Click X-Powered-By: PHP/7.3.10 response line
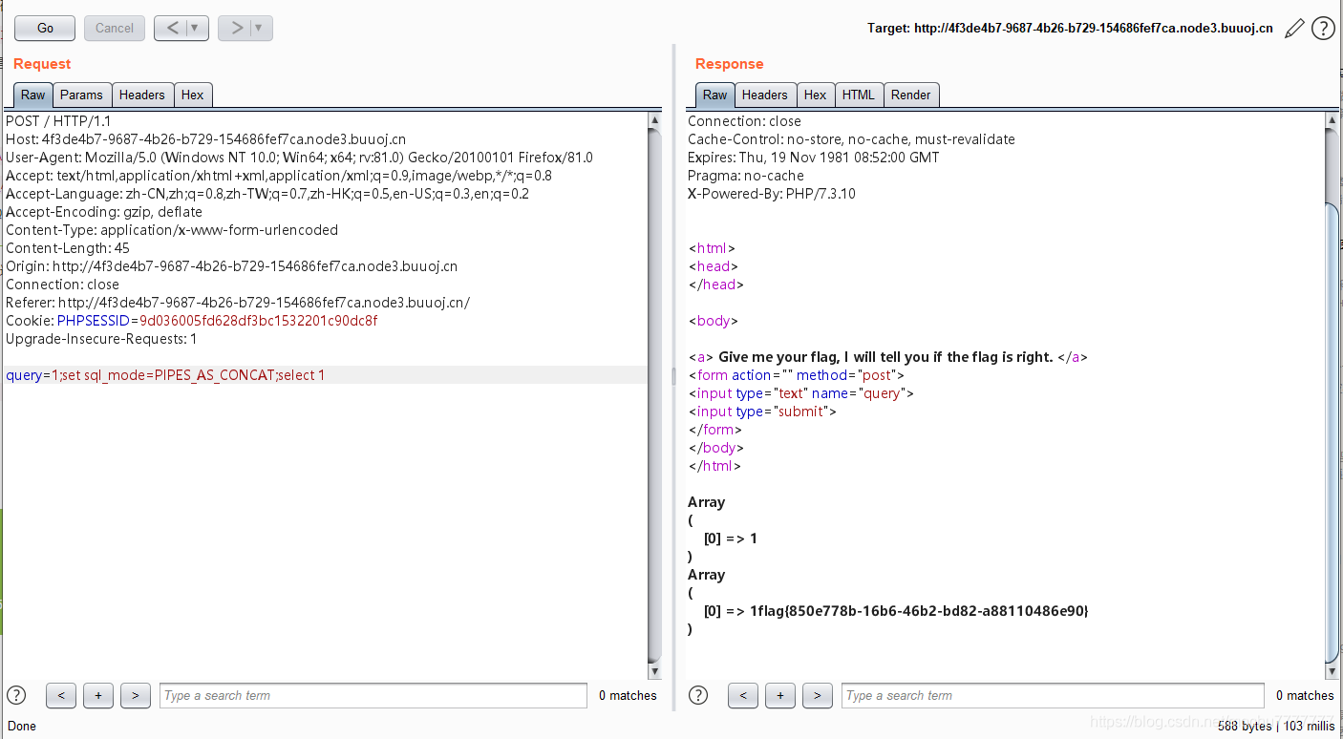This screenshot has width=1343, height=739. [772, 194]
